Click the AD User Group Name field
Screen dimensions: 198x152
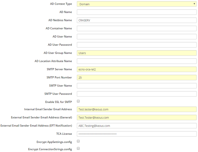pos(137,53)
